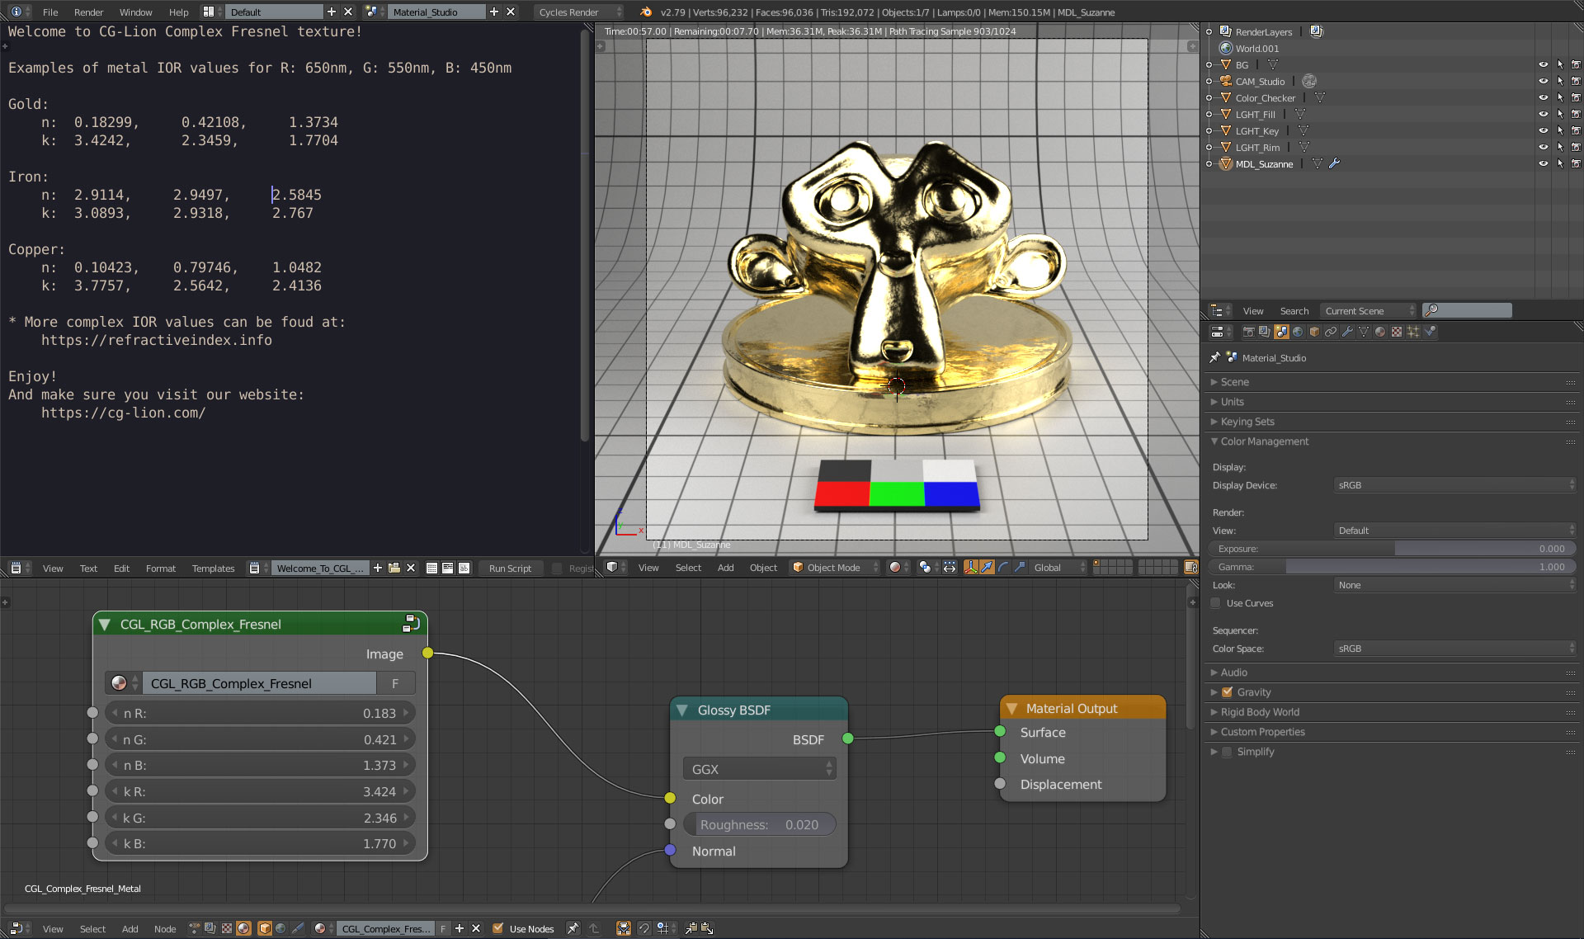Viewport: 1584px width, 939px height.
Task: Enable the Use Curves checkbox
Action: pyautogui.click(x=1215, y=603)
